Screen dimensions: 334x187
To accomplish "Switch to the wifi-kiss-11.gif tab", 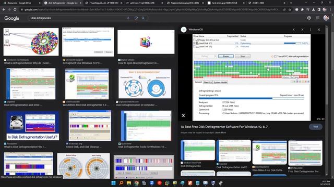I will (144, 3).
